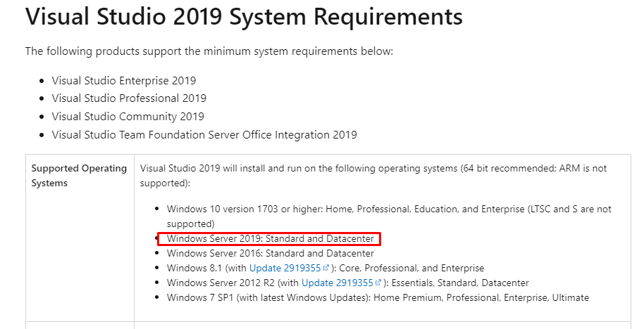This screenshot has height=329, width=644.
Task: Click the intro sentence about minimum system requirements
Action: click(209, 51)
